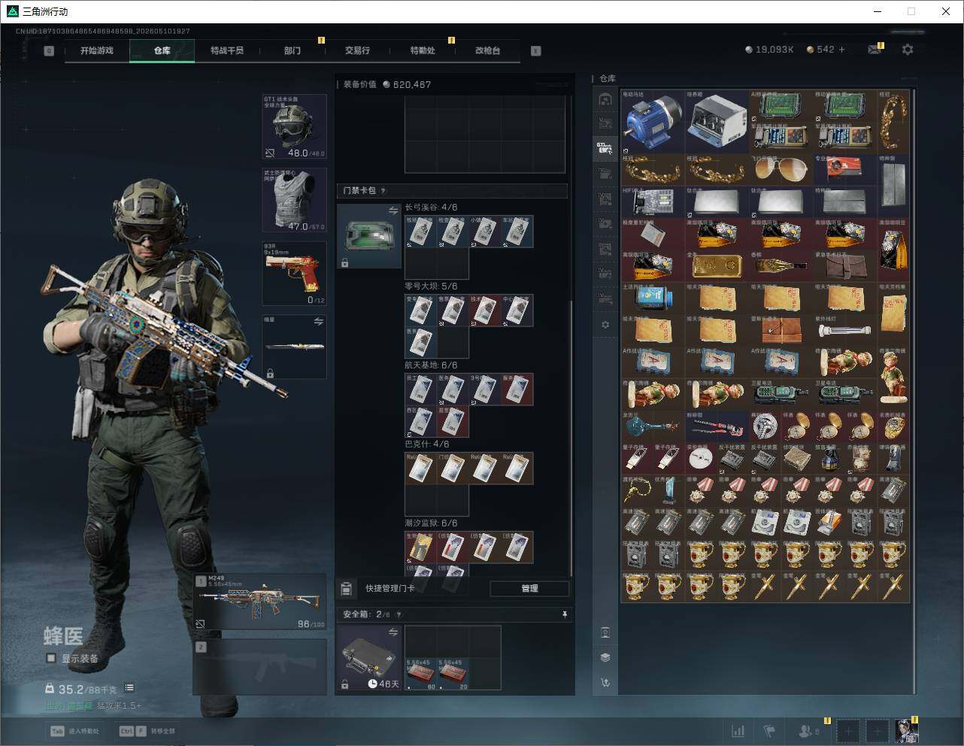Click the storage panel vertical scrollbar
The image size is (964, 746).
[x=914, y=391]
